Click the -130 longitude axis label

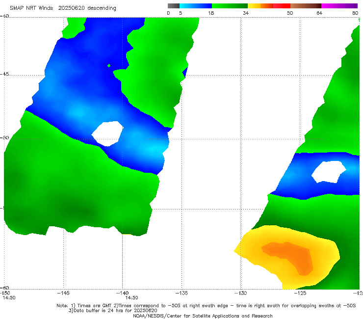click(x=241, y=293)
